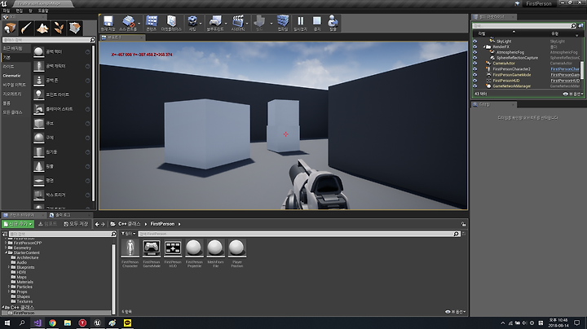The image size is (587, 329).
Task: Click the Modes panel class search field
Action: pos(49,40)
